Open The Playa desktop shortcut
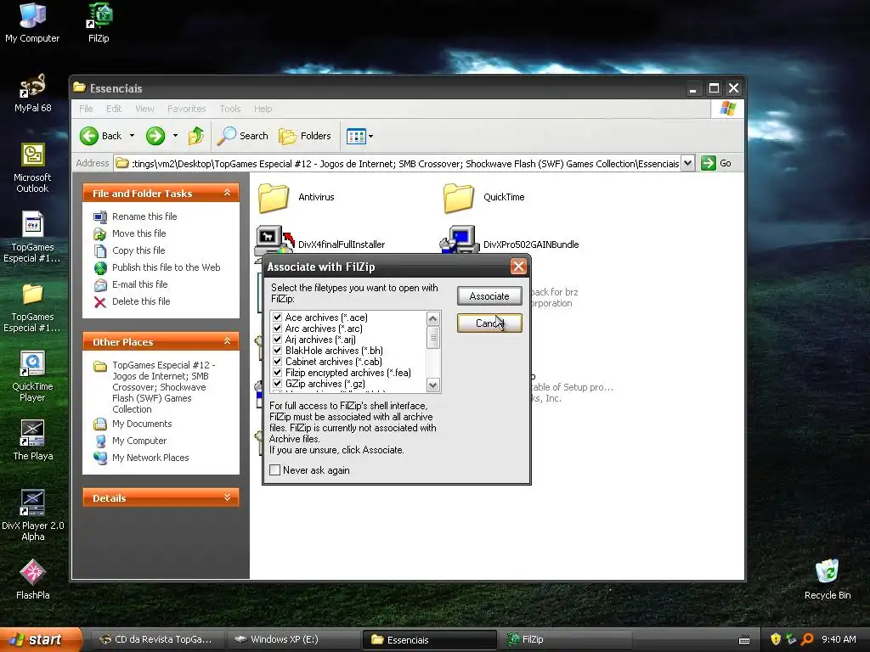This screenshot has width=870, height=652. [x=32, y=441]
